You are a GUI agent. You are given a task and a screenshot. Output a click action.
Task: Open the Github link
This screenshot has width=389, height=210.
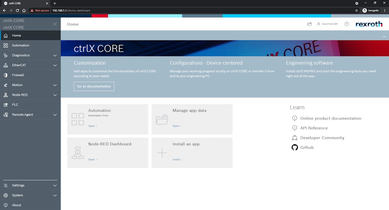coord(307,148)
